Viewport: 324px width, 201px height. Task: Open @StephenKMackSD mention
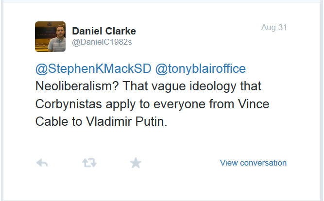click(x=93, y=69)
